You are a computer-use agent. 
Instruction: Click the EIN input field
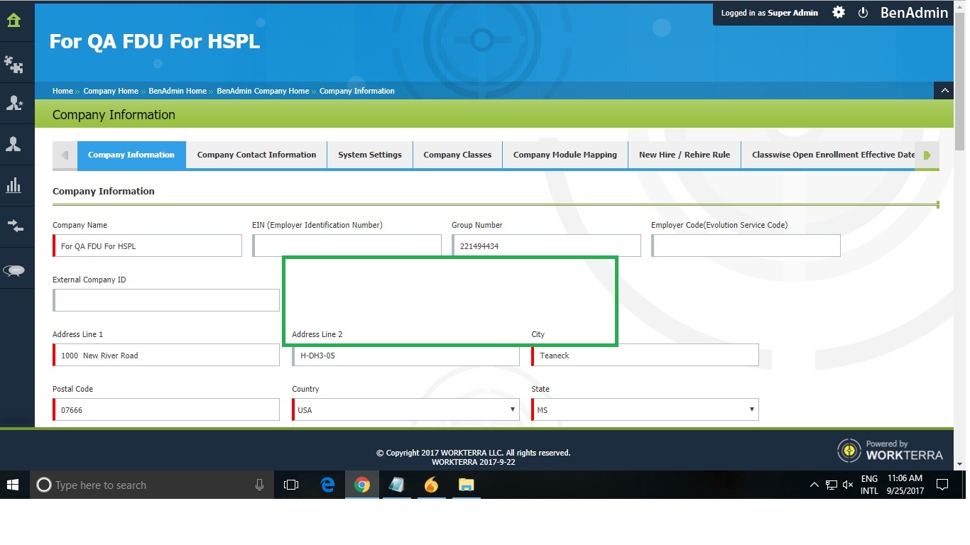(x=347, y=246)
